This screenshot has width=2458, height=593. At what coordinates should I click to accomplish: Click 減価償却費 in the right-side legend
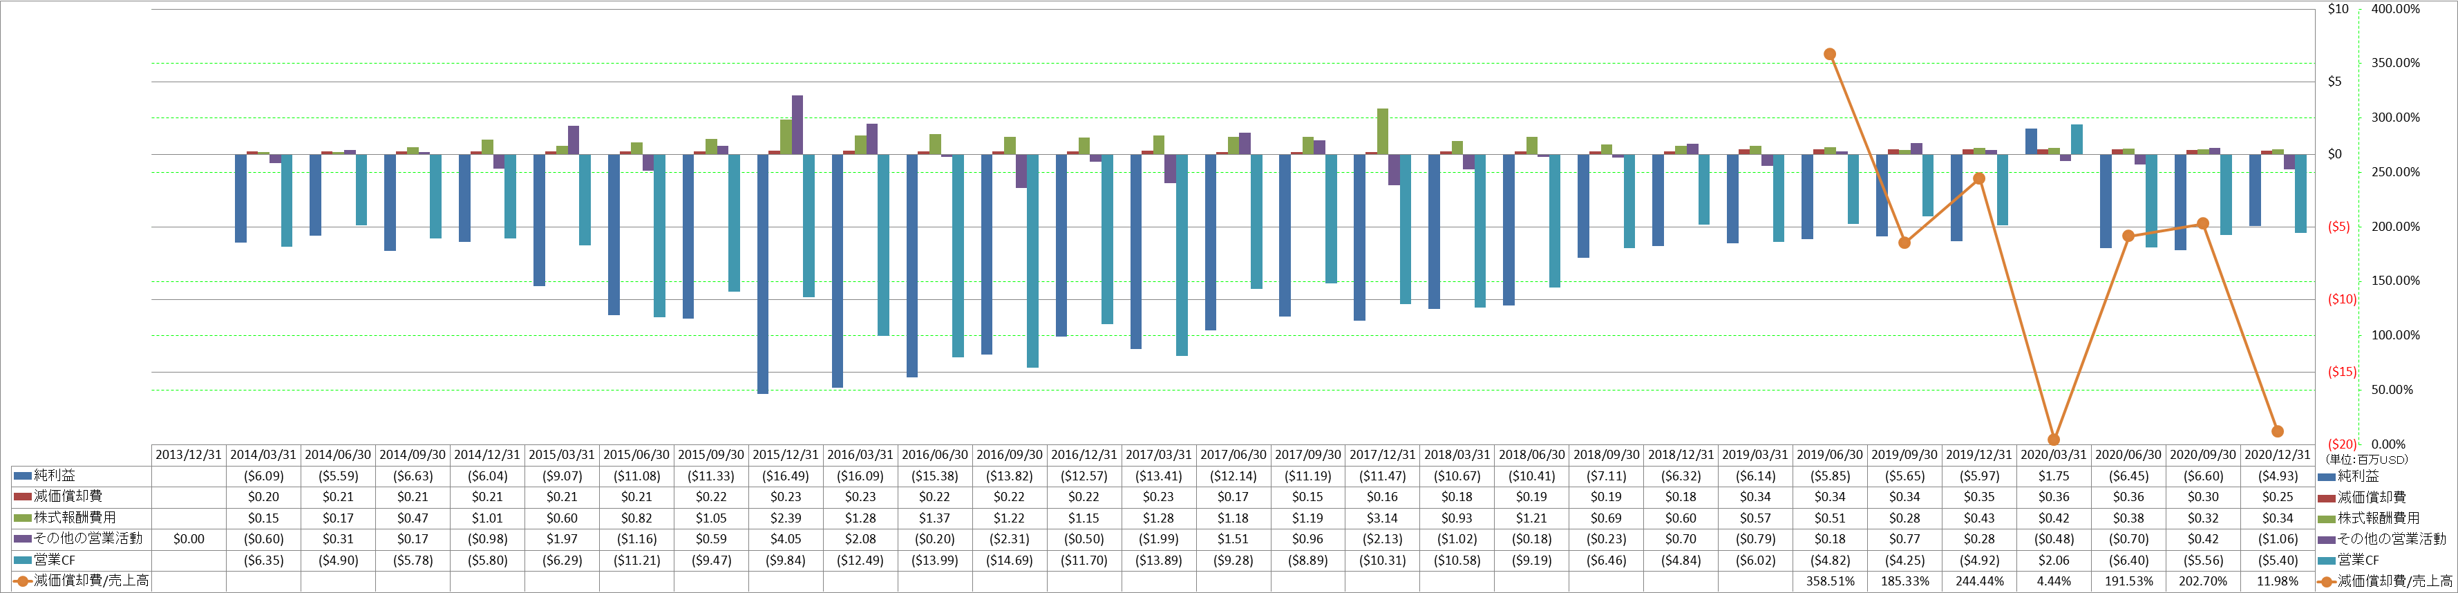click(x=2372, y=498)
